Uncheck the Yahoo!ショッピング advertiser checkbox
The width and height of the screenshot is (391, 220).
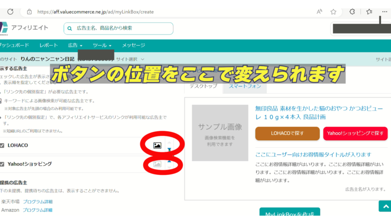pos(3,164)
